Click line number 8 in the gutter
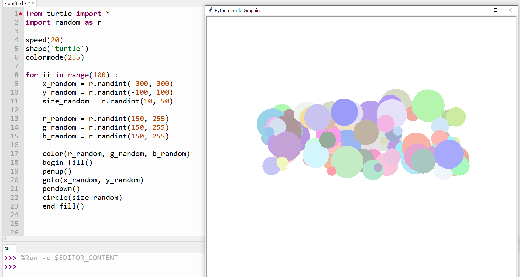 click(x=16, y=75)
